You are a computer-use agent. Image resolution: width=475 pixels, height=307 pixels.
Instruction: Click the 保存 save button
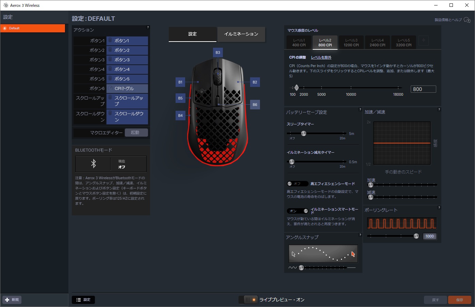pyautogui.click(x=459, y=300)
